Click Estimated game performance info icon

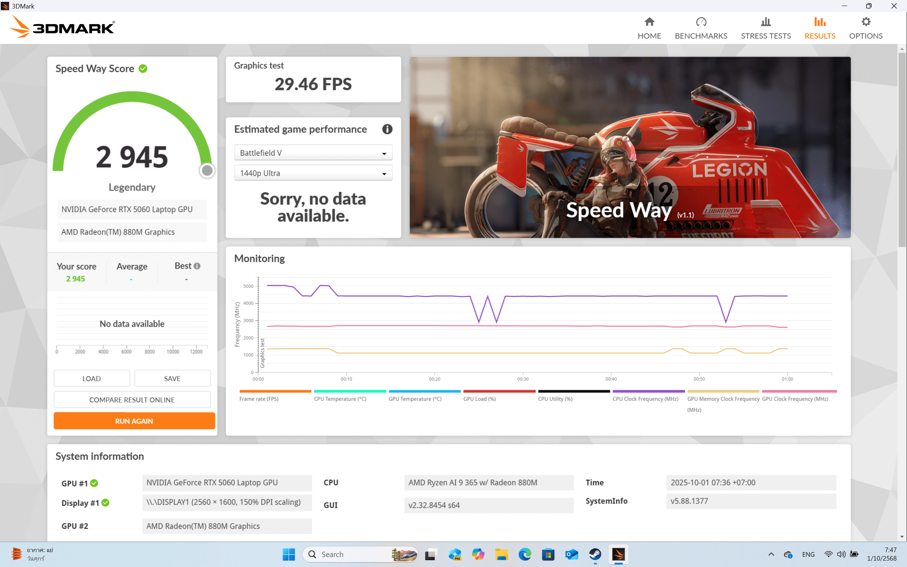pyautogui.click(x=387, y=129)
